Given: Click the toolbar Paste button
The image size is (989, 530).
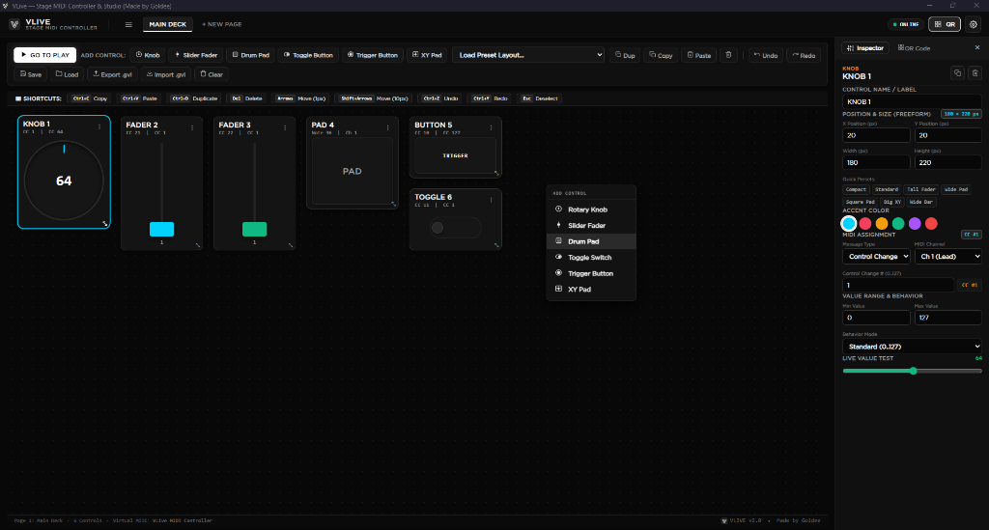Looking at the screenshot, I should 699,55.
